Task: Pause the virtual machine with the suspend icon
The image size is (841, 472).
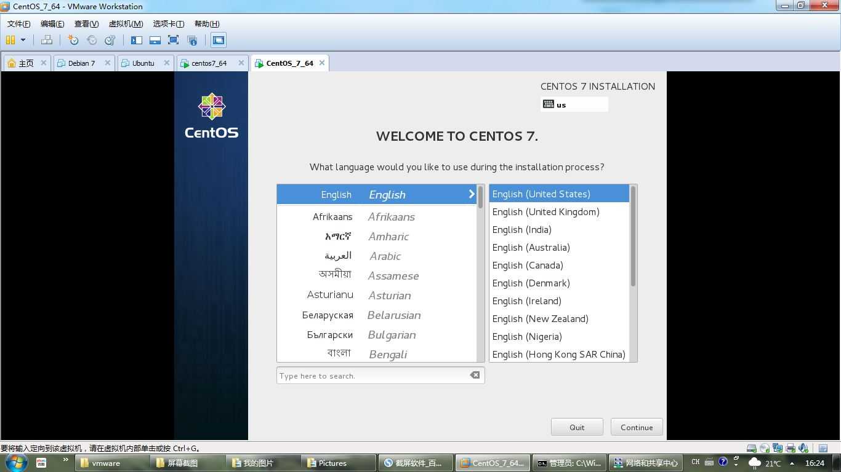Action: [x=10, y=40]
